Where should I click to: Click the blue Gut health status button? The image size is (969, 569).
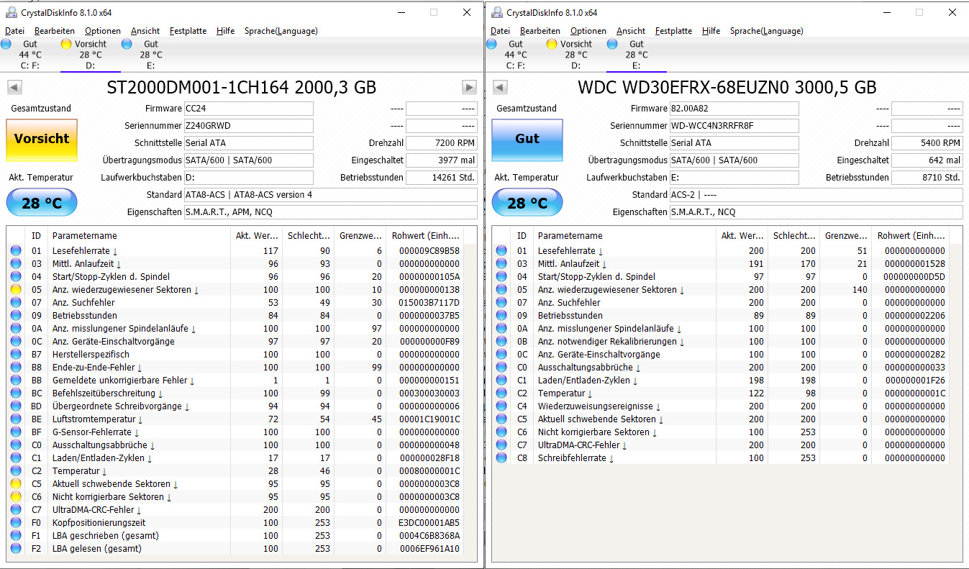coord(527,140)
